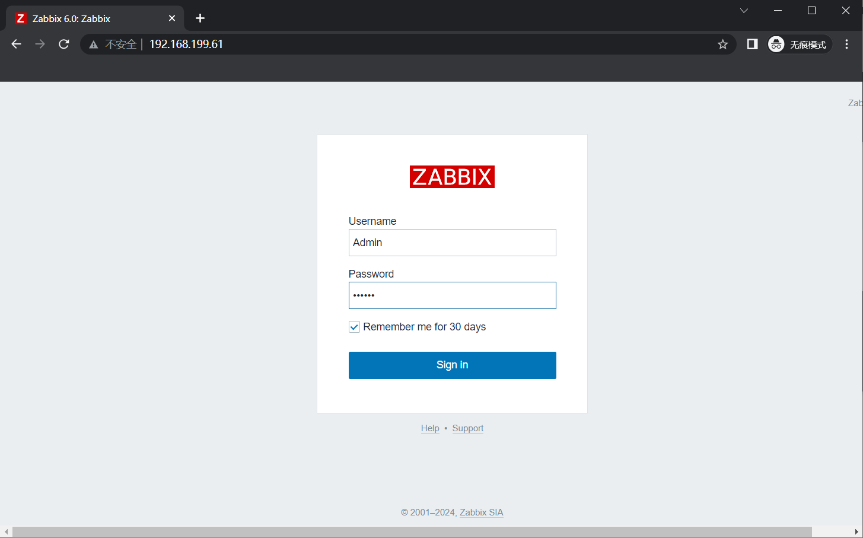Uncheck Remember me for 30 days
863x538 pixels.
click(354, 327)
